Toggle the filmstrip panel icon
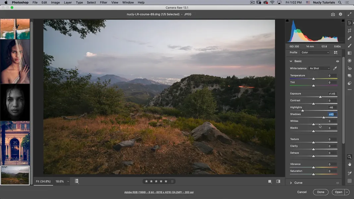This screenshot has height=199, width=354. (x=77, y=181)
